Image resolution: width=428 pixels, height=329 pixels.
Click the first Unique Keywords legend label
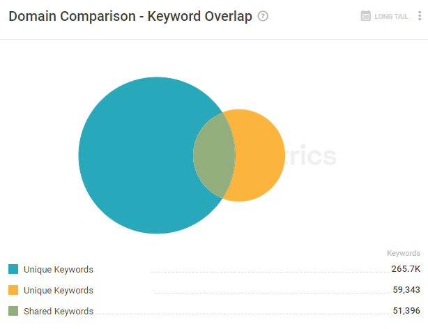tap(59, 270)
